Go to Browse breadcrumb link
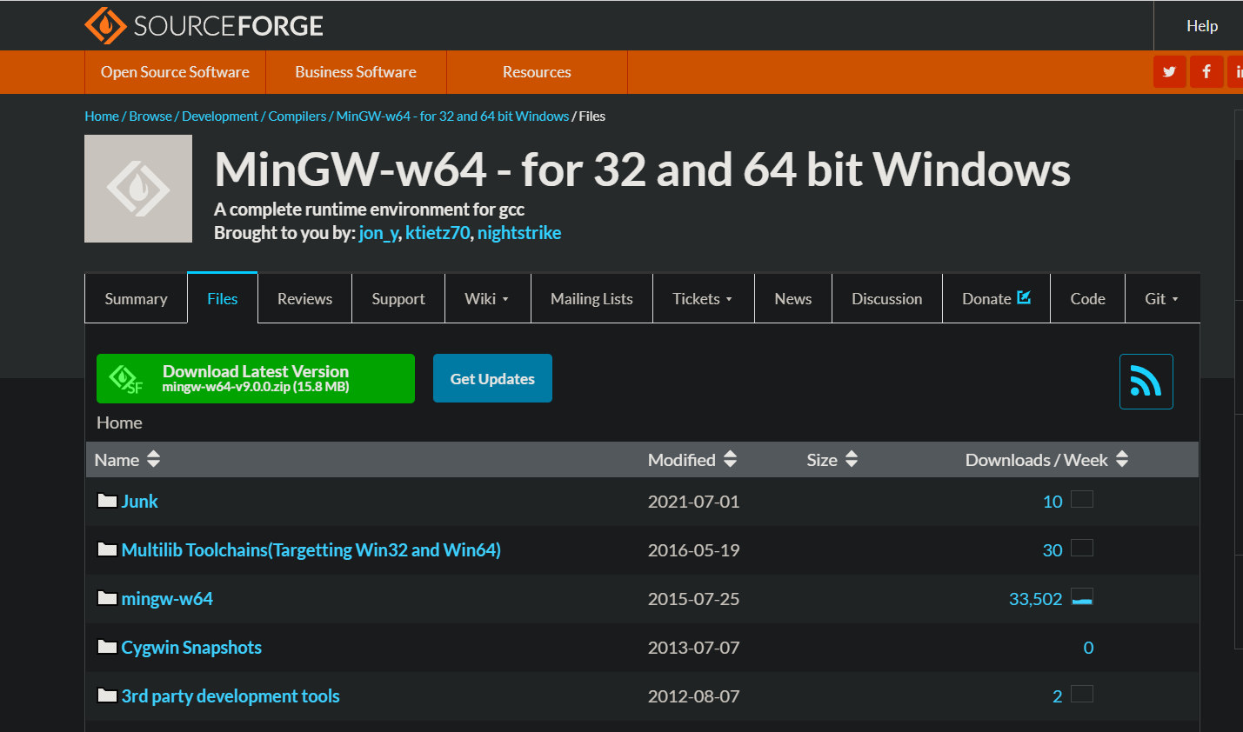 pos(150,116)
